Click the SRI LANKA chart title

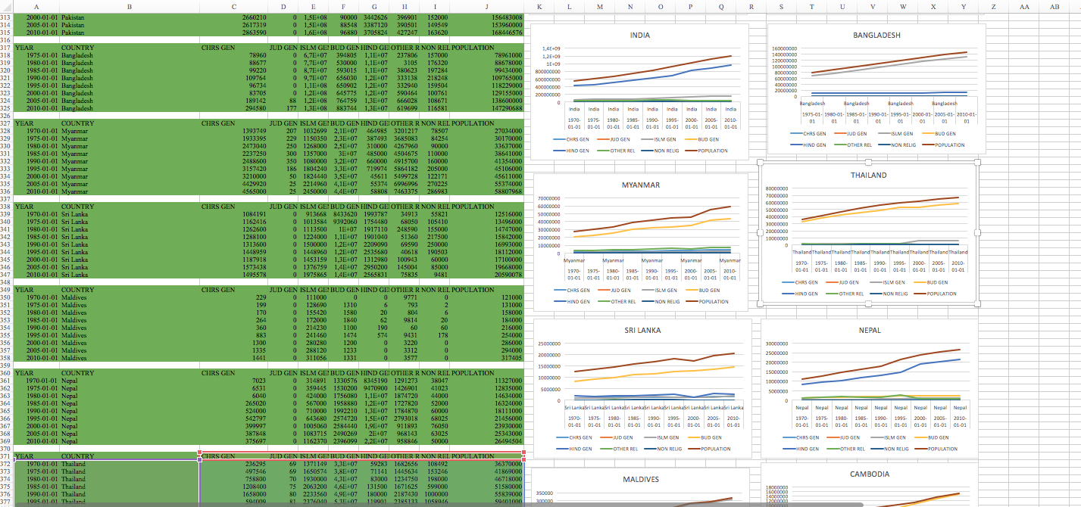point(642,330)
